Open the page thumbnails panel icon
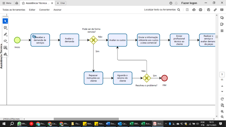 (x=222, y=31)
